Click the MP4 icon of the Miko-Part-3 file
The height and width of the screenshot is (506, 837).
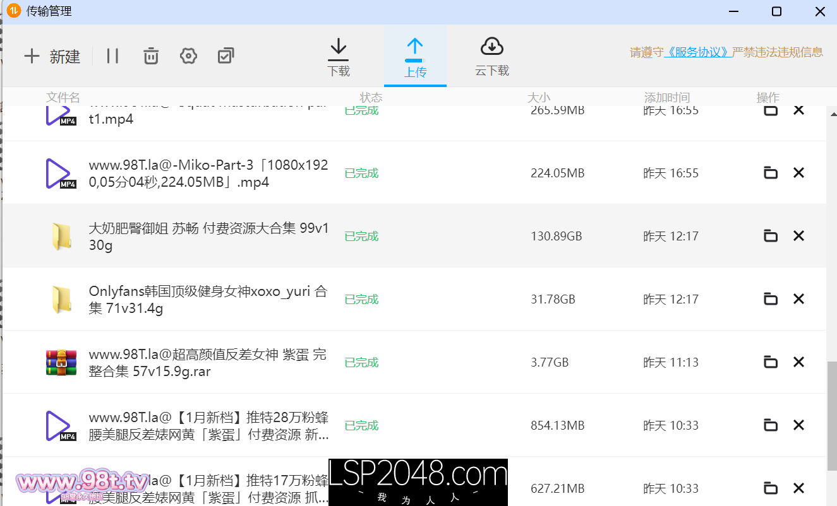click(x=61, y=174)
